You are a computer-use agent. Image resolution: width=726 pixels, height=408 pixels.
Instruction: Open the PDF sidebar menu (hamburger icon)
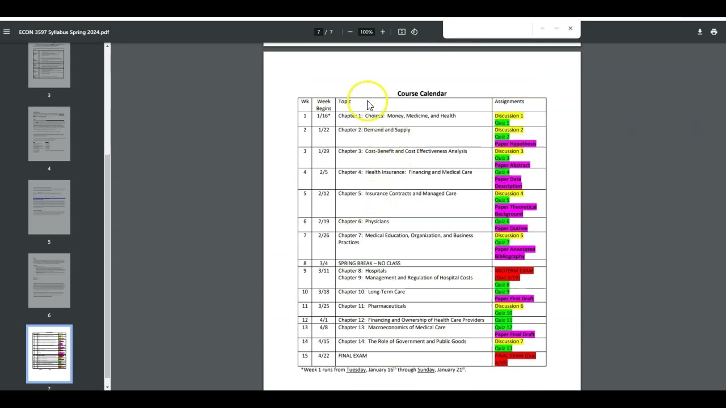point(6,32)
